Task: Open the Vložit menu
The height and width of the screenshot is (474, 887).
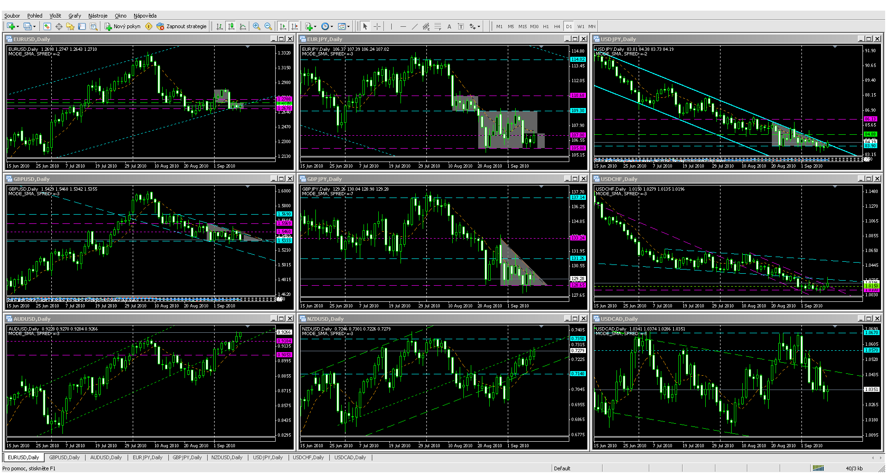Action: (x=55, y=16)
